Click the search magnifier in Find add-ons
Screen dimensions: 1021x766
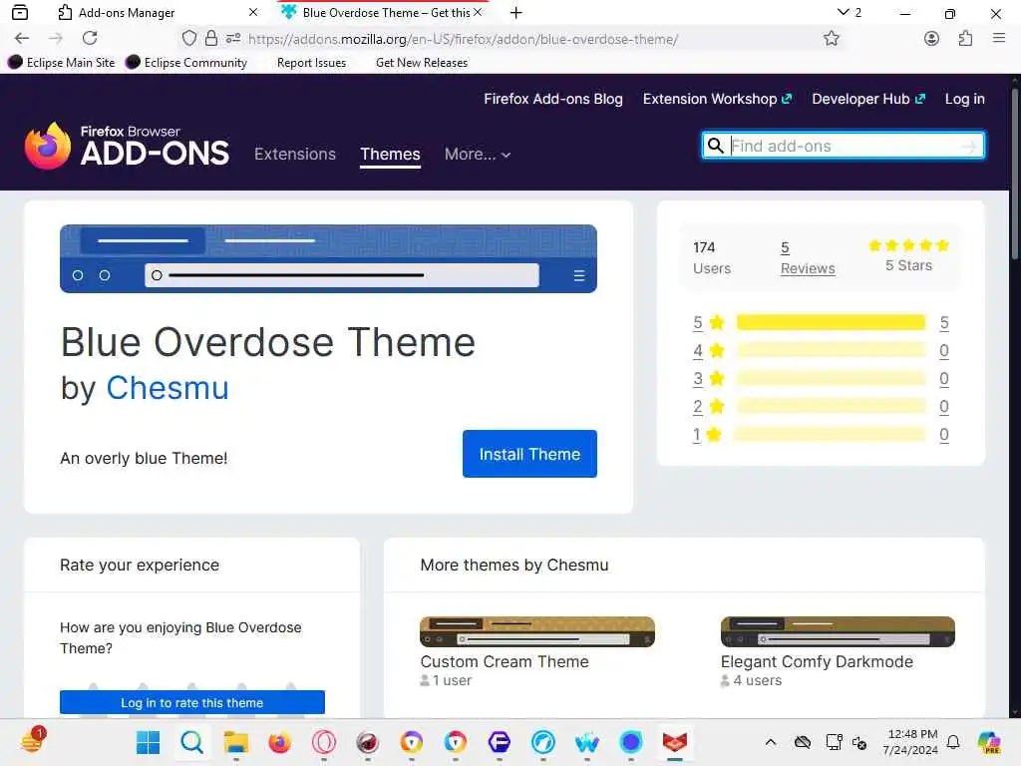click(715, 146)
